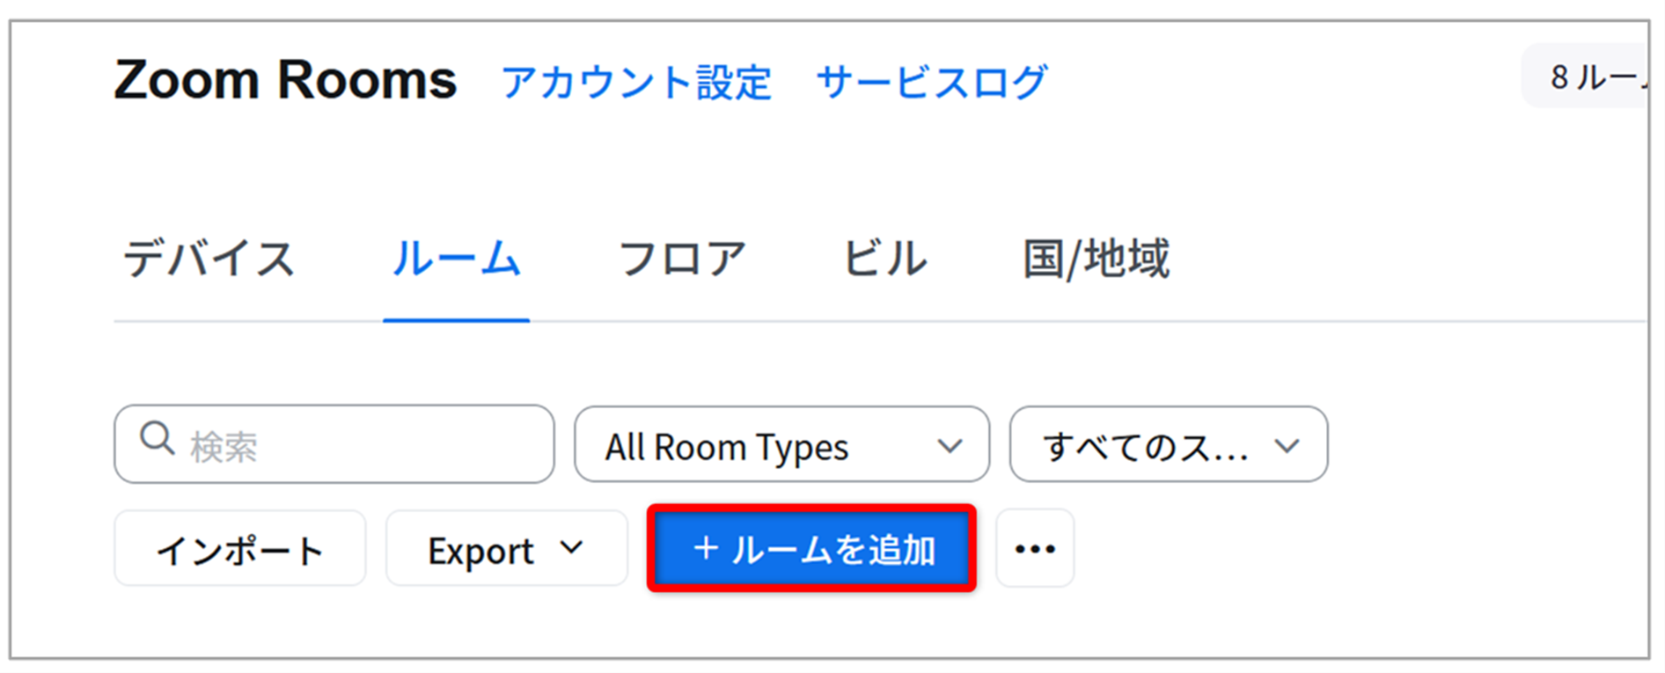Click the すべてのス... chevron arrow
Viewport: 1665px width, 673px height.
(1287, 446)
